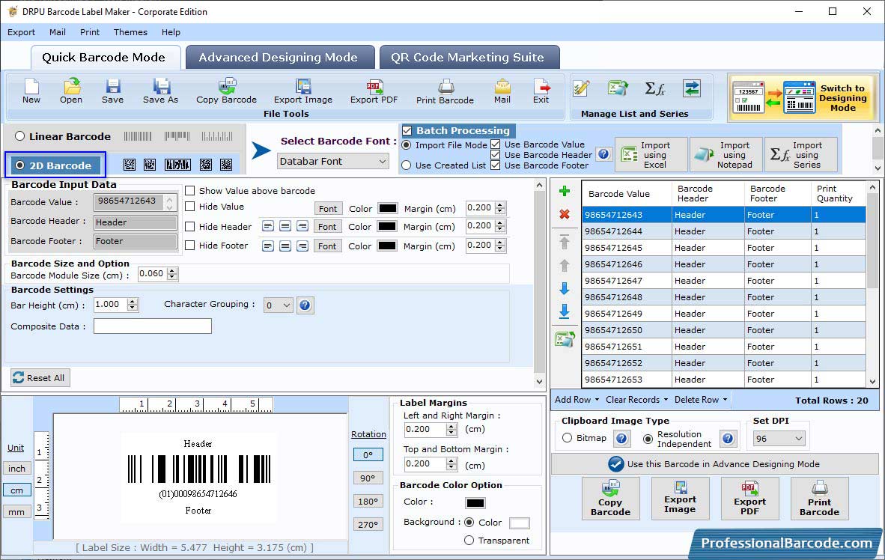Open the Print menu

pyautogui.click(x=90, y=32)
